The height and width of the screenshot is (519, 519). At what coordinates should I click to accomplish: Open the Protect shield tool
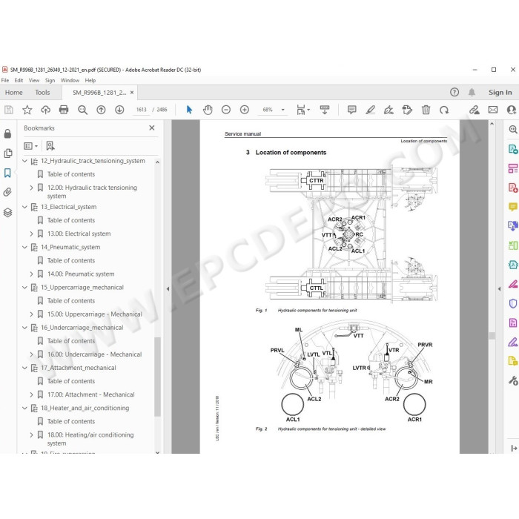(513, 303)
